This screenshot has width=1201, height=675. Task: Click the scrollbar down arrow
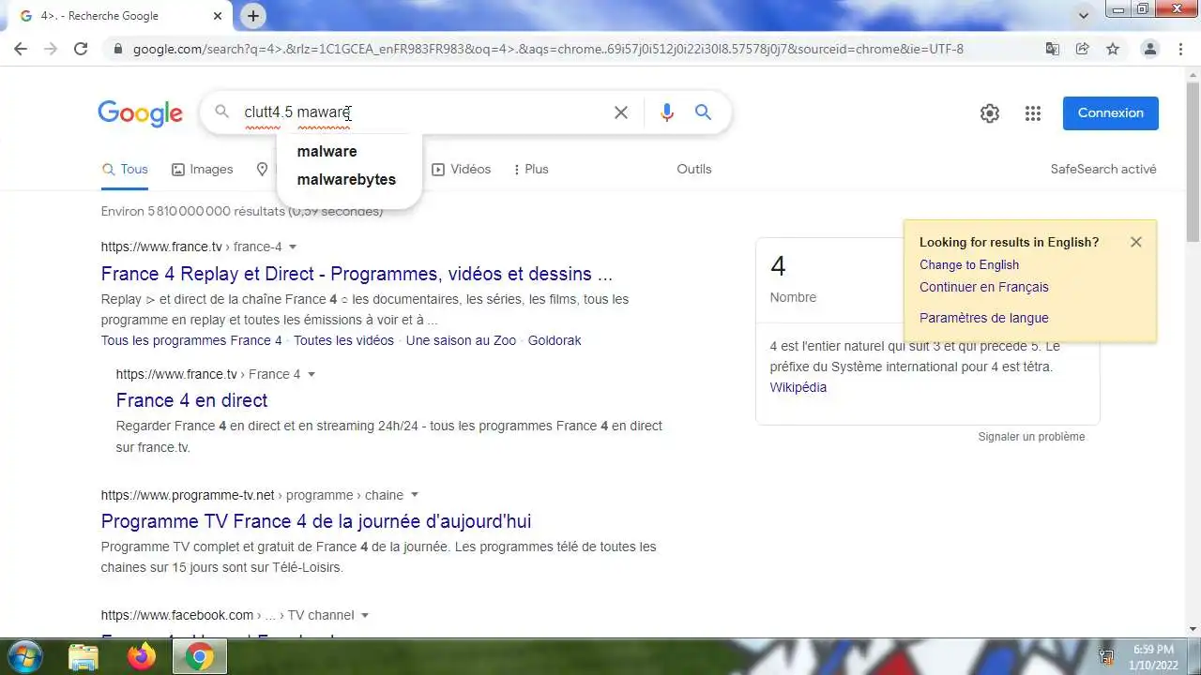point(1193,629)
